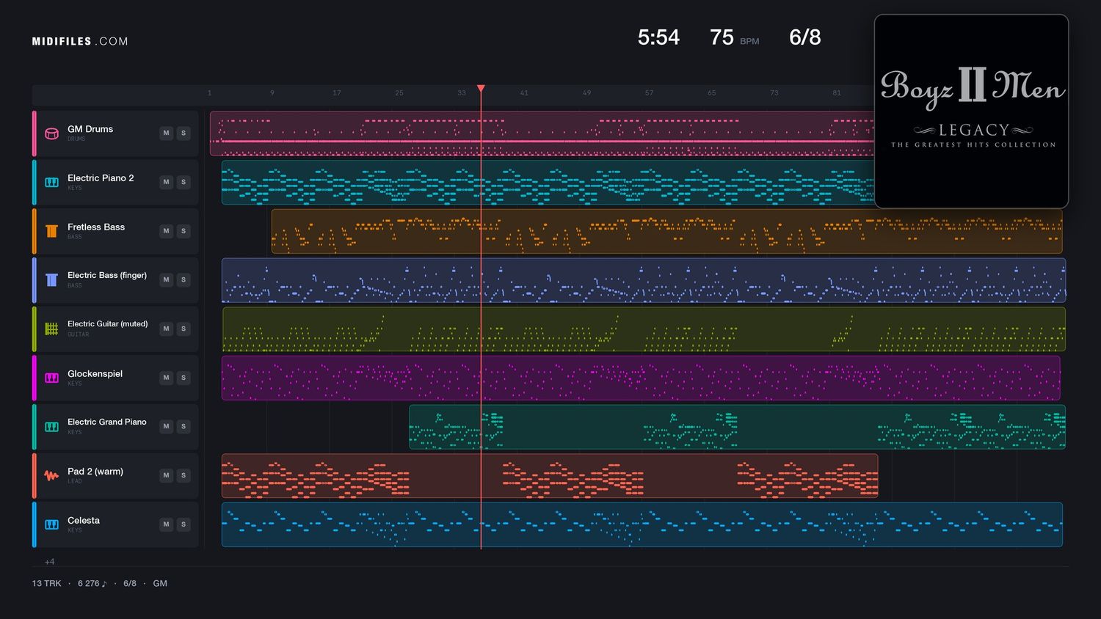Select the Electric Piano 2 clip region
The image size is (1101, 619).
(548, 183)
